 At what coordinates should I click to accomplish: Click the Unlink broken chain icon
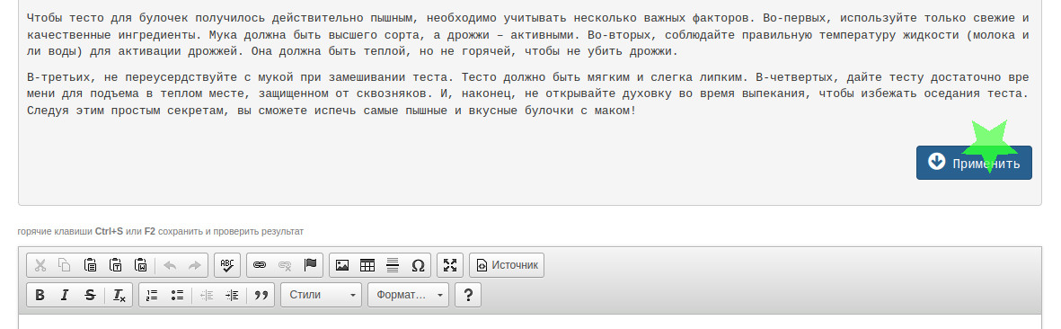[285, 265]
